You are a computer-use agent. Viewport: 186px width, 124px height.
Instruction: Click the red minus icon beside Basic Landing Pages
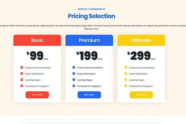click(22, 80)
